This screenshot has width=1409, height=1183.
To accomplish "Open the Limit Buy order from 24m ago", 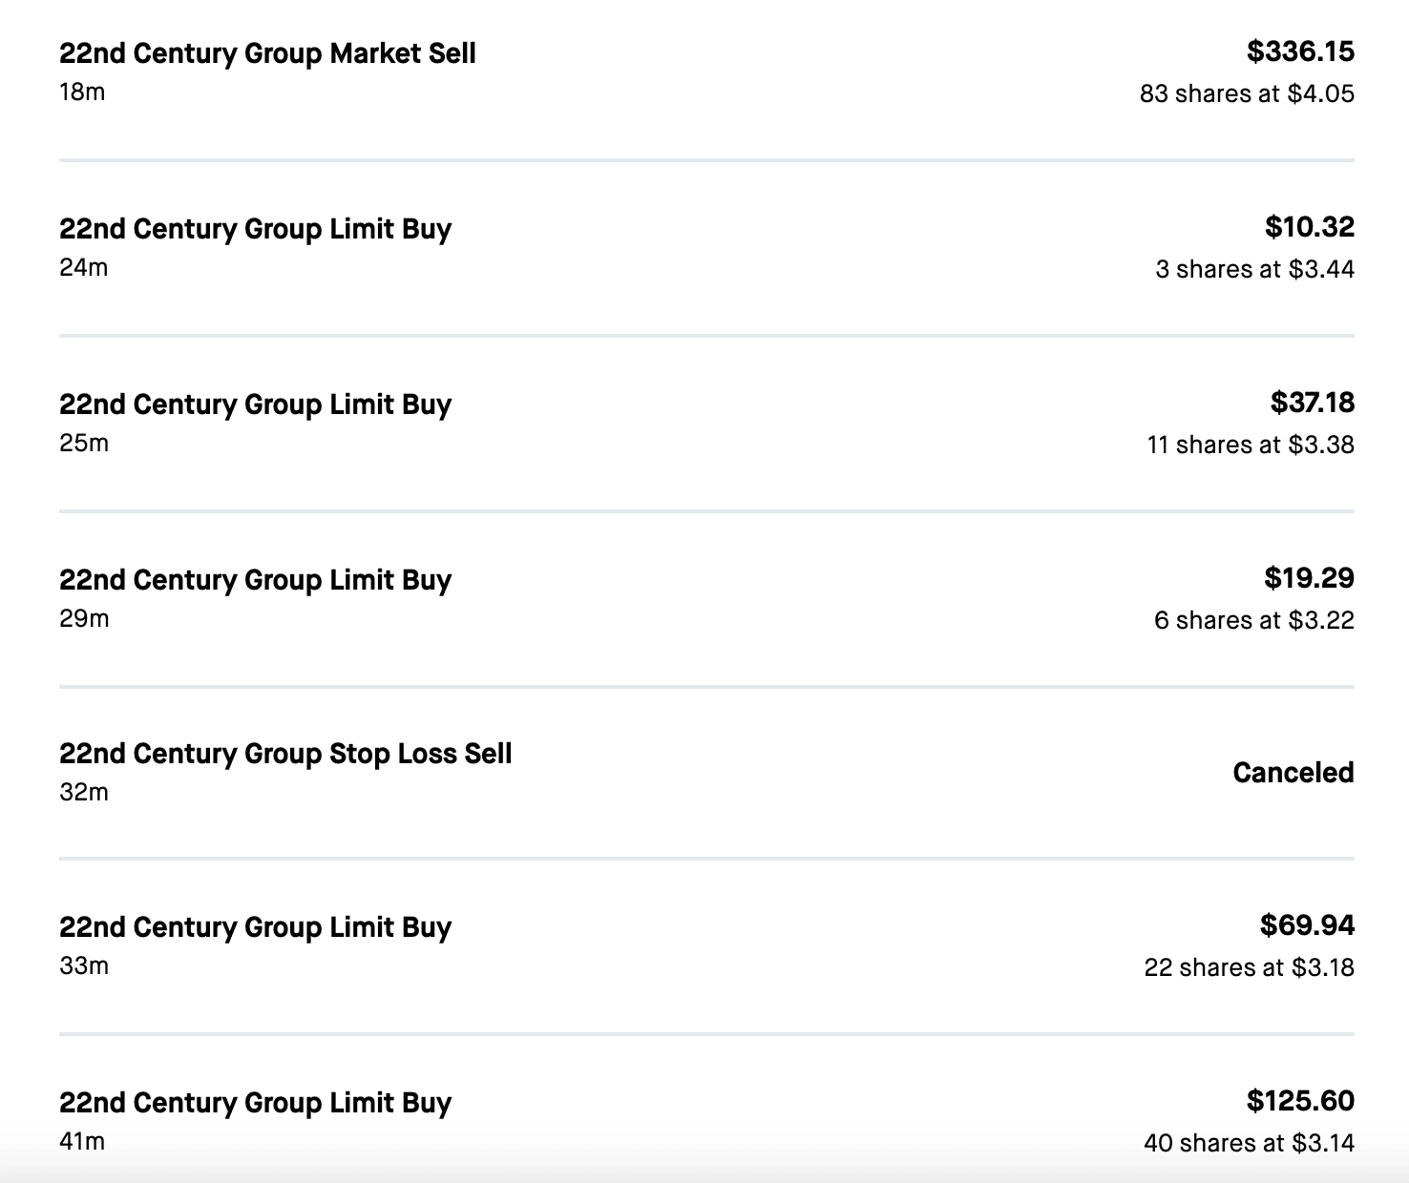I will (x=255, y=229).
